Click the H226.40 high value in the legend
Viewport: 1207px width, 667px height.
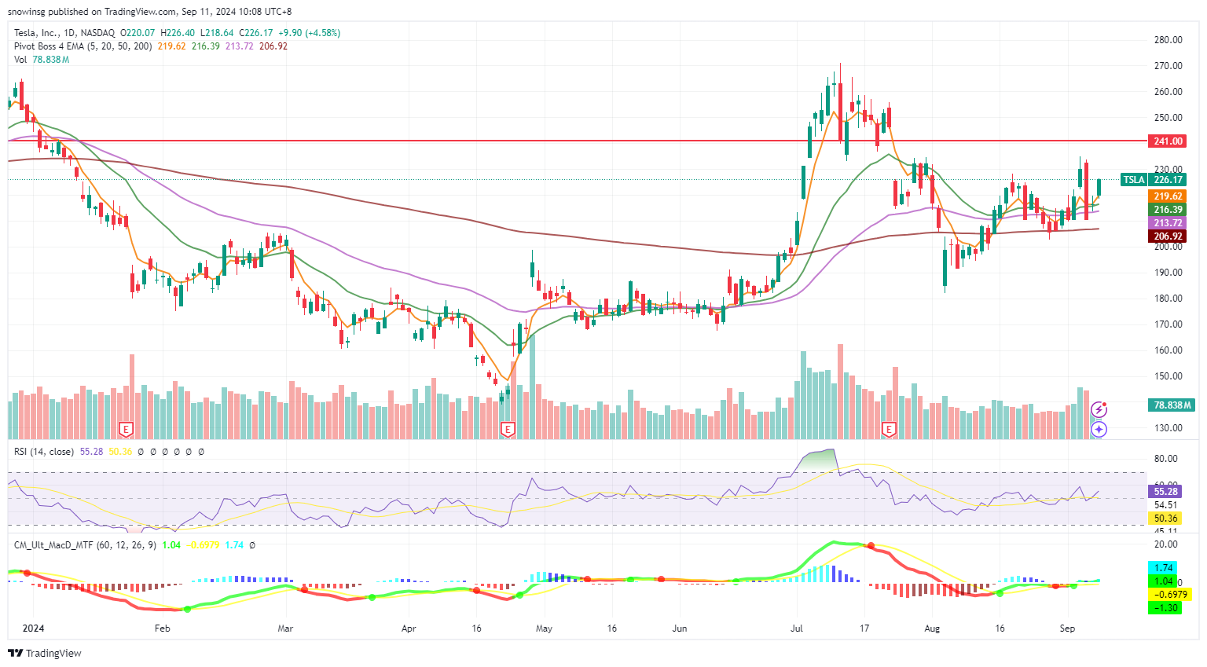(177, 33)
